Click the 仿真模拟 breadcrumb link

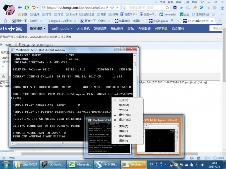point(22,37)
